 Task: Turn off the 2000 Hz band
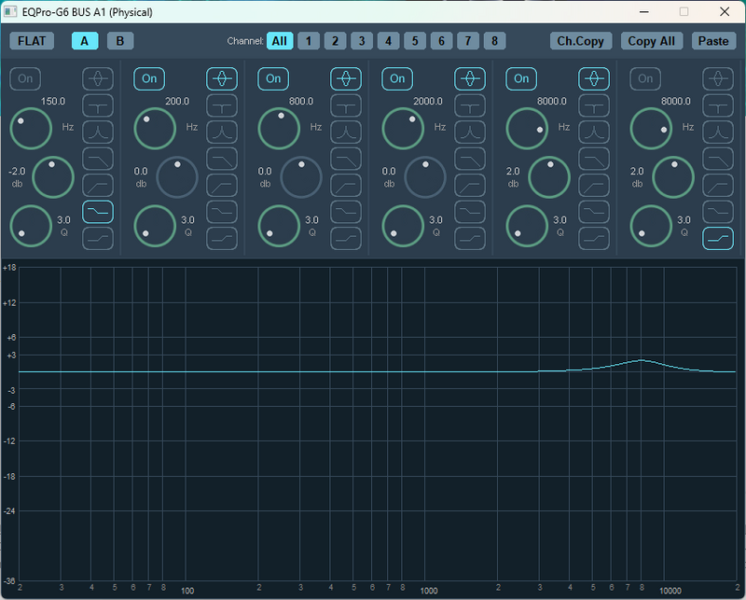pos(397,78)
